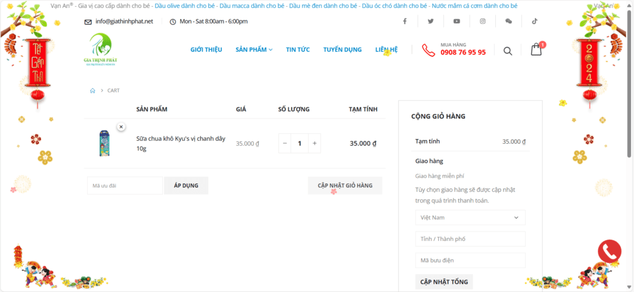The width and height of the screenshot is (634, 292).
Task: Increase product quantity with plus button
Action: coord(315,143)
